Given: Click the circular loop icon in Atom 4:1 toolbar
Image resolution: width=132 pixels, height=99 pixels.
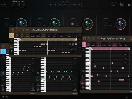Looking at the screenshot, I should point(109,44).
